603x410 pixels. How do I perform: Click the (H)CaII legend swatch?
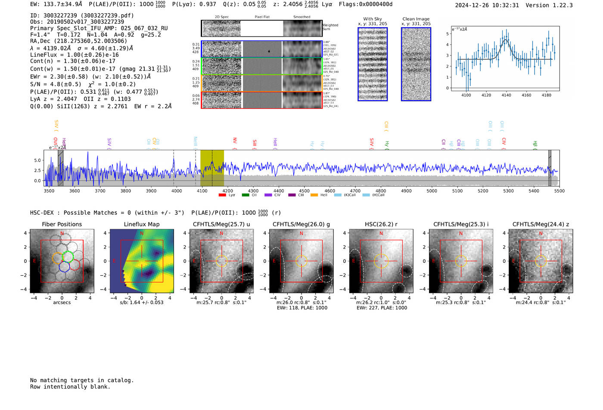tap(366, 195)
